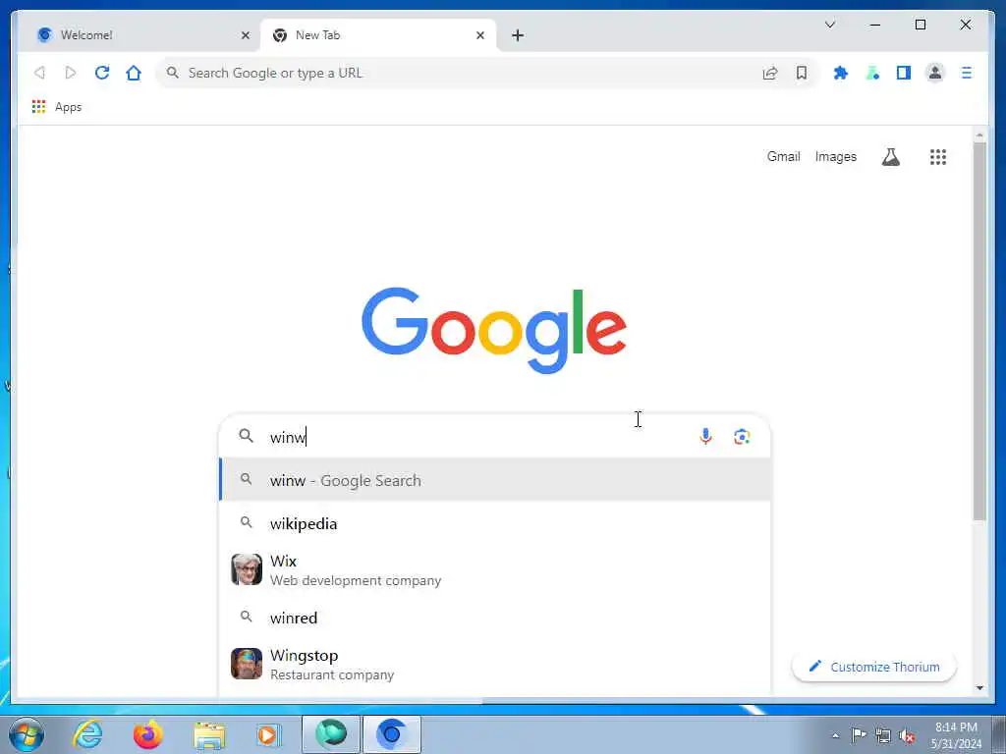Choose the Wix suggestion

point(495,570)
